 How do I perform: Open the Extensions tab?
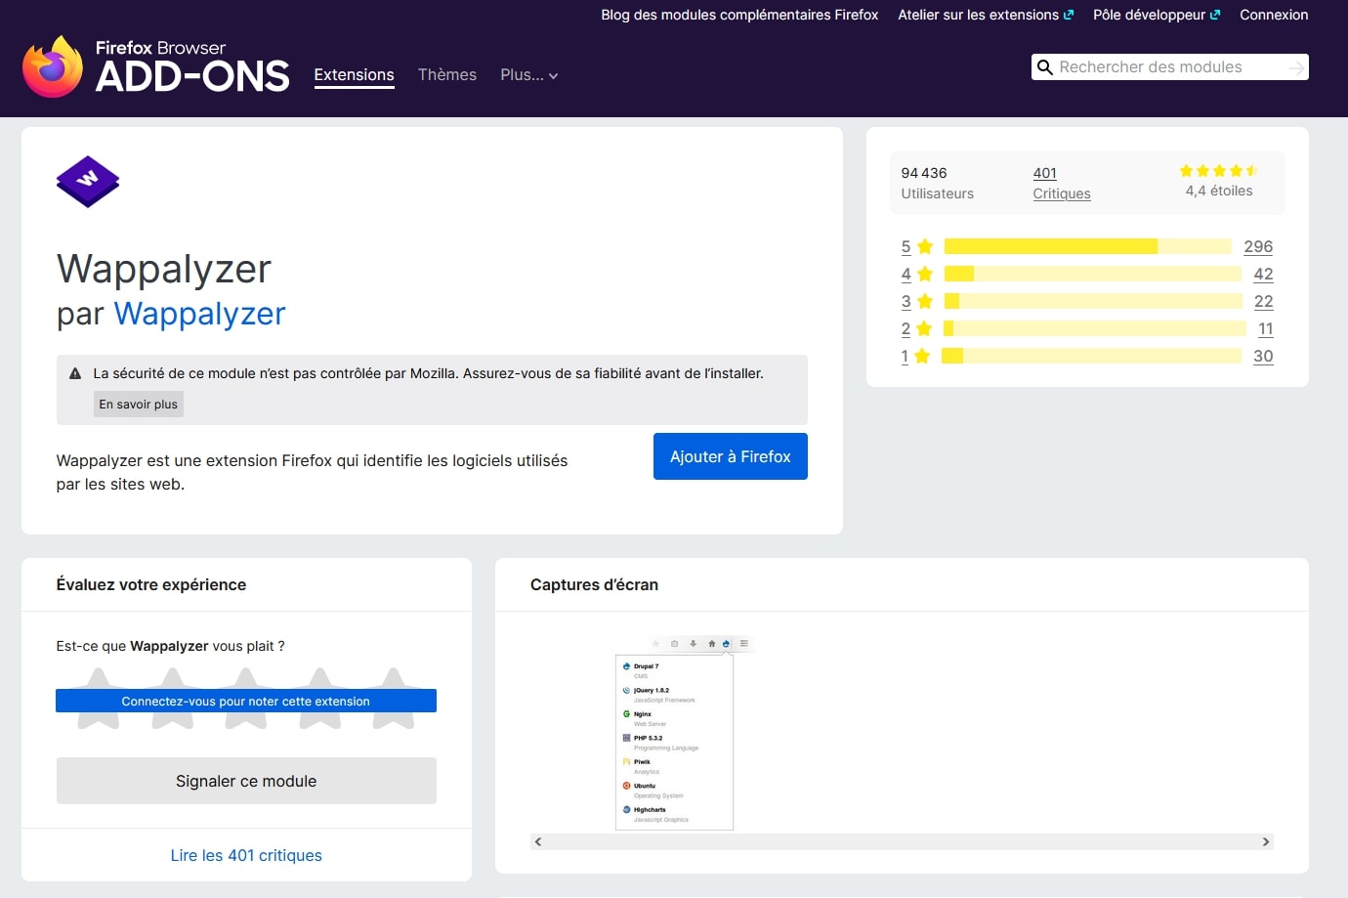[354, 75]
